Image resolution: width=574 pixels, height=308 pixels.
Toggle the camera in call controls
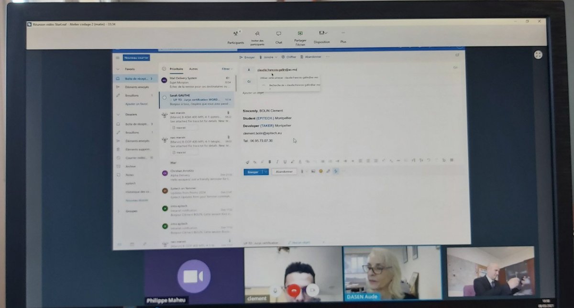312,289
